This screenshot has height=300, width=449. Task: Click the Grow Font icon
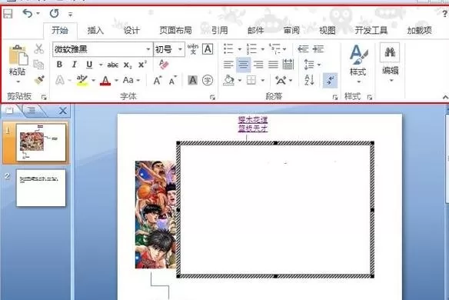(x=157, y=81)
